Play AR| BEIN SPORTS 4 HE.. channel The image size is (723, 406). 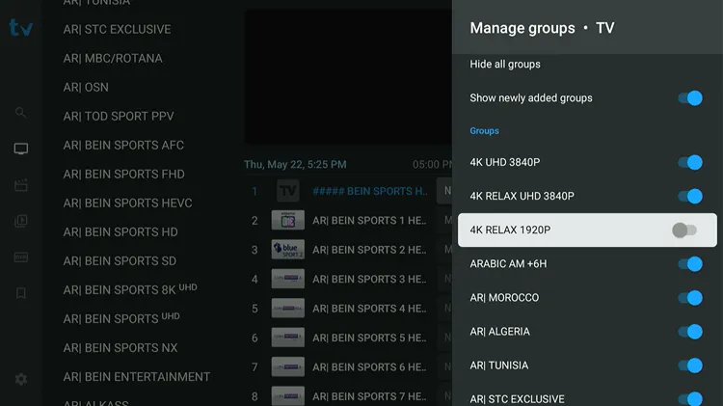coord(369,309)
